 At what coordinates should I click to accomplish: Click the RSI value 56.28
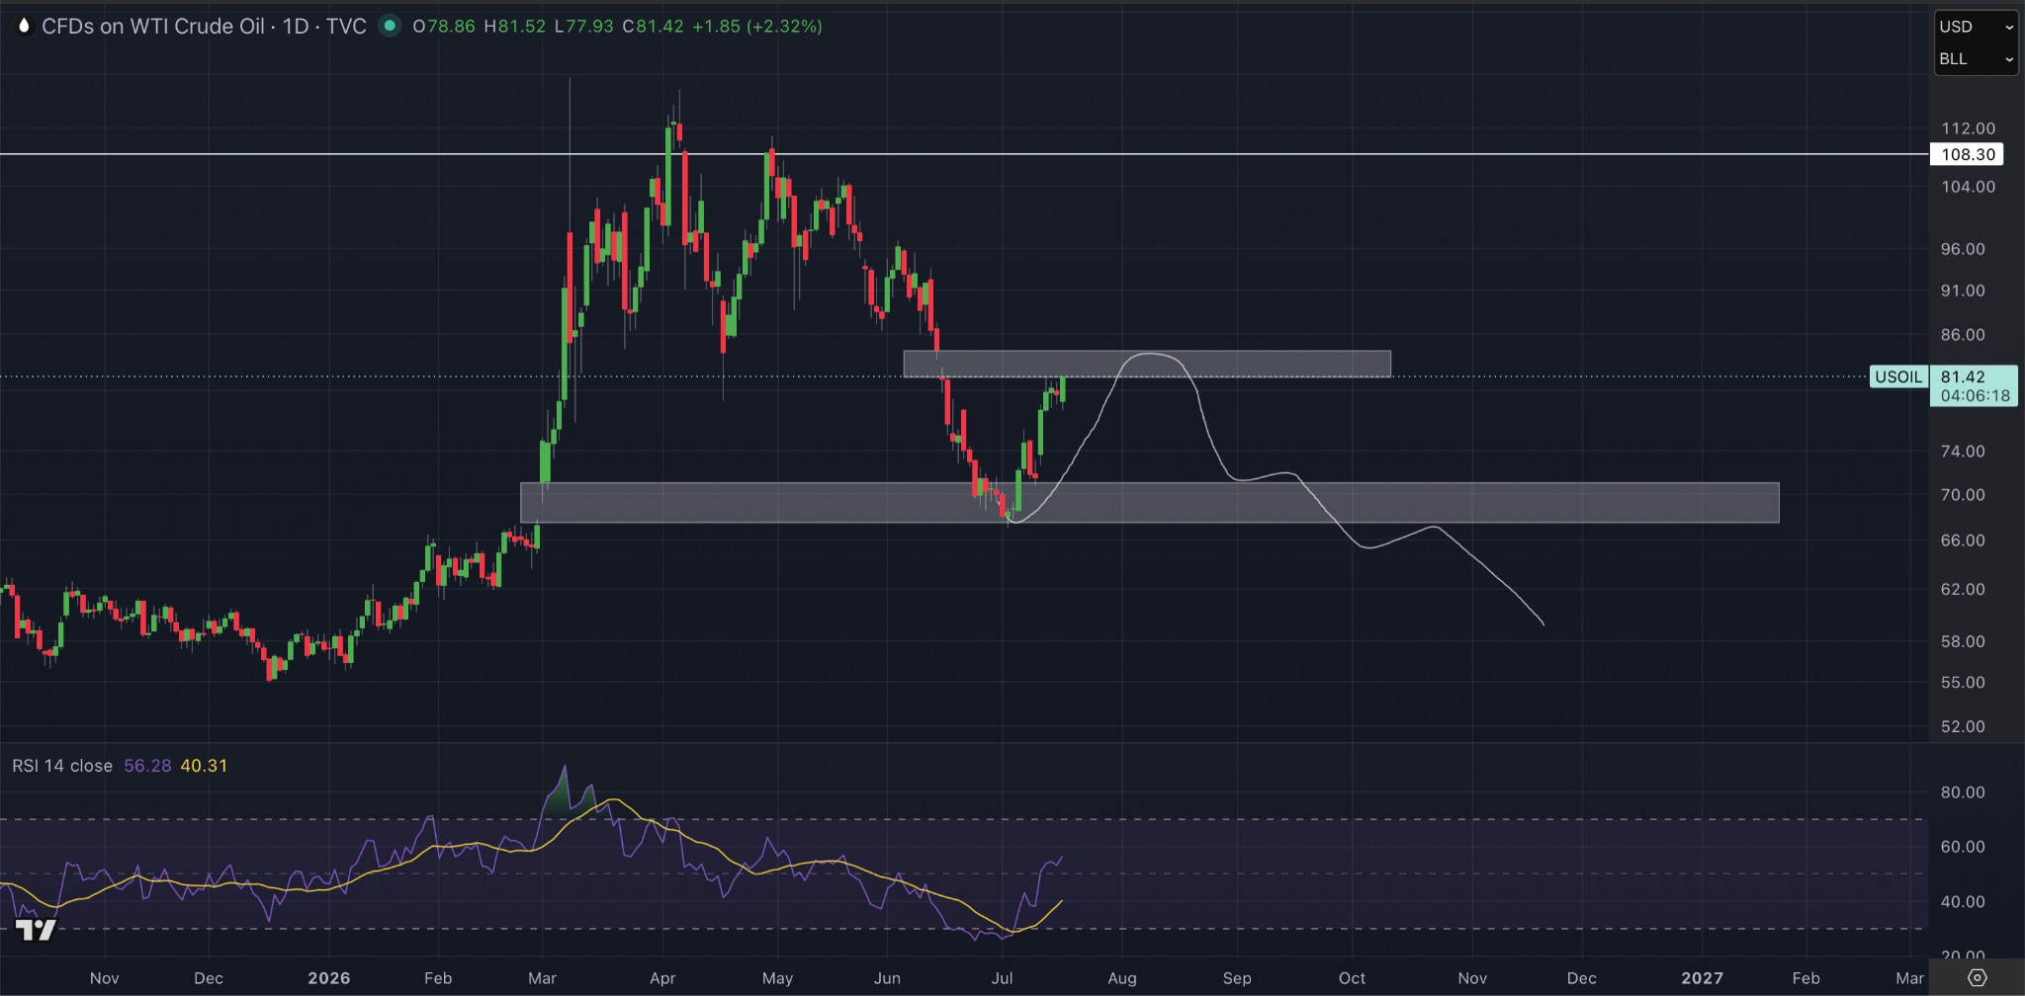pos(147,766)
